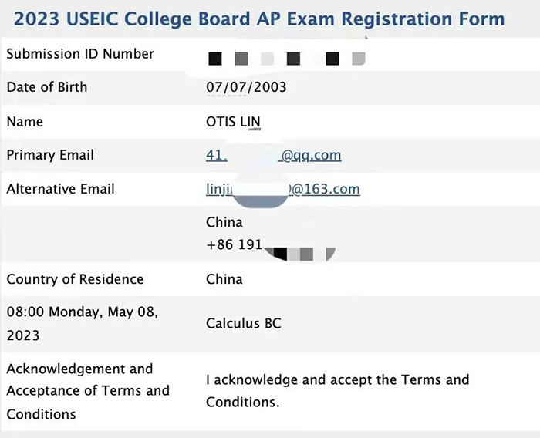
Task: Select the Calculus BC exam subject
Action: [x=244, y=324]
